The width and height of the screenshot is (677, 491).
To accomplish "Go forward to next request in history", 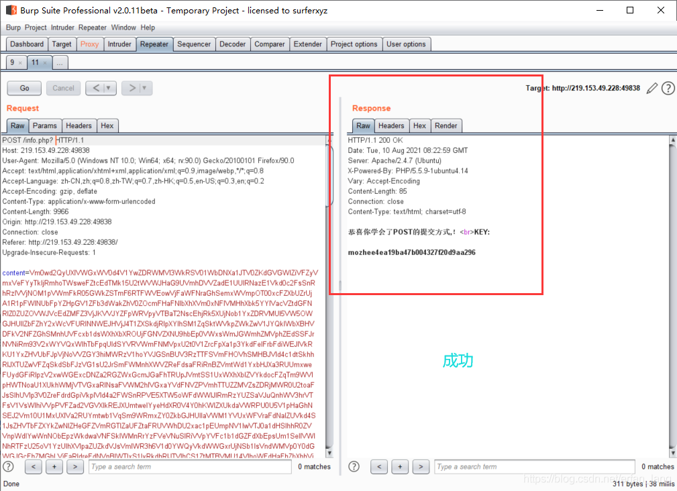I will pos(132,88).
